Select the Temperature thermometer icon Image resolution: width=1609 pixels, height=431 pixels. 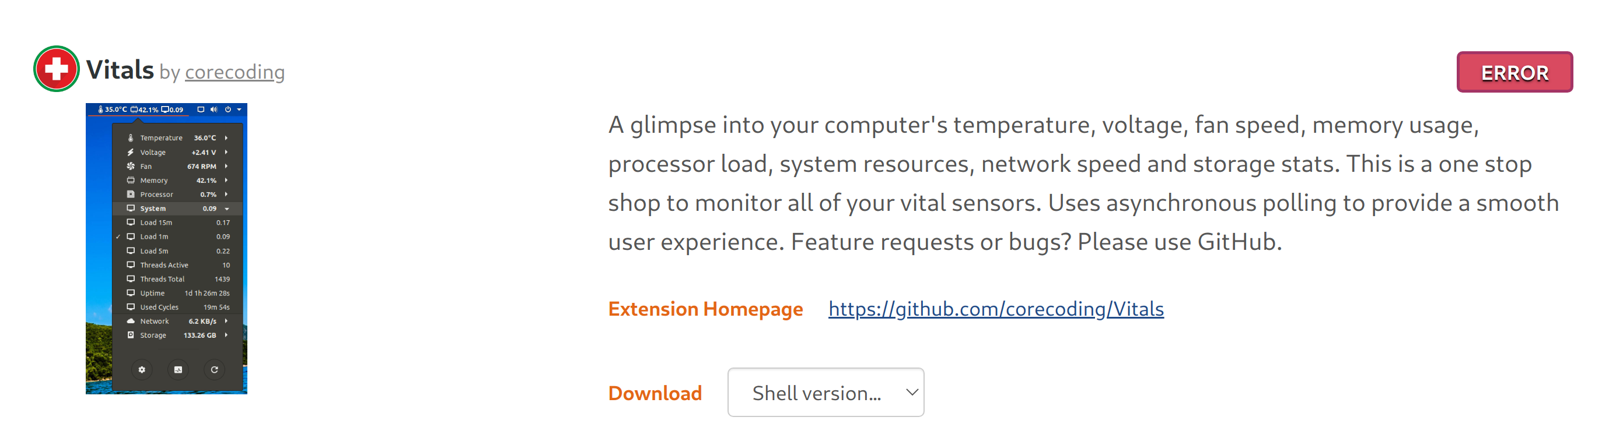(131, 138)
